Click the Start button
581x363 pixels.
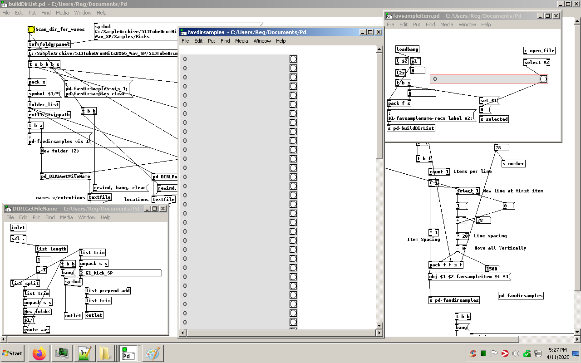pyautogui.click(x=13, y=353)
